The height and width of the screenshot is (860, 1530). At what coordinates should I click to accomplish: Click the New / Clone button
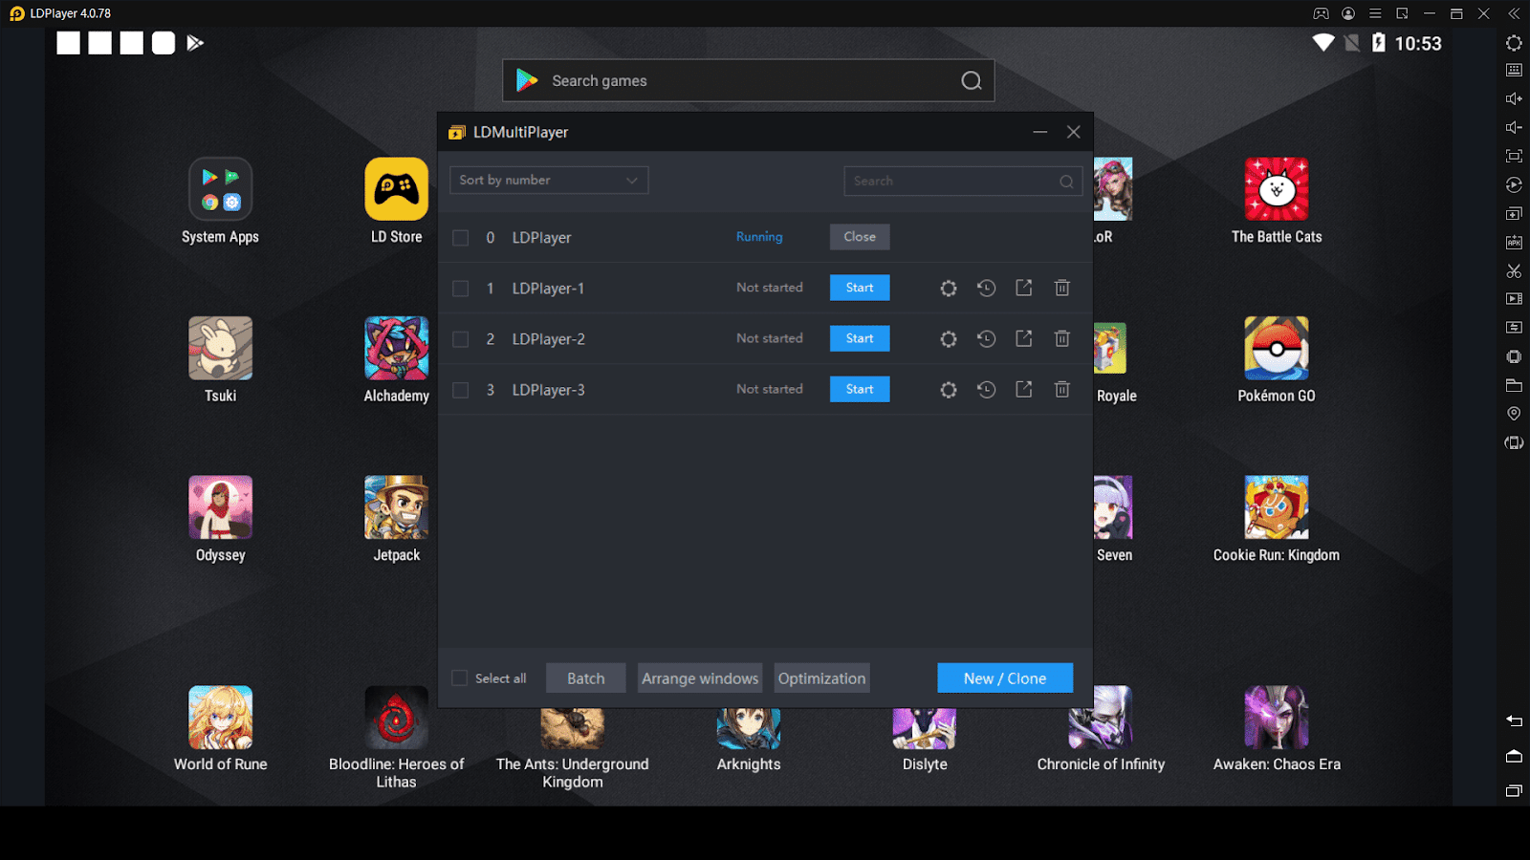coord(1005,677)
